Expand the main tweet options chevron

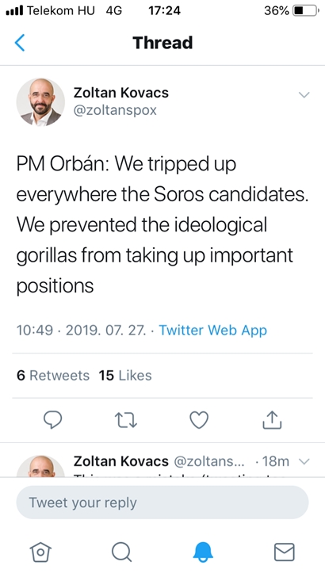(304, 95)
